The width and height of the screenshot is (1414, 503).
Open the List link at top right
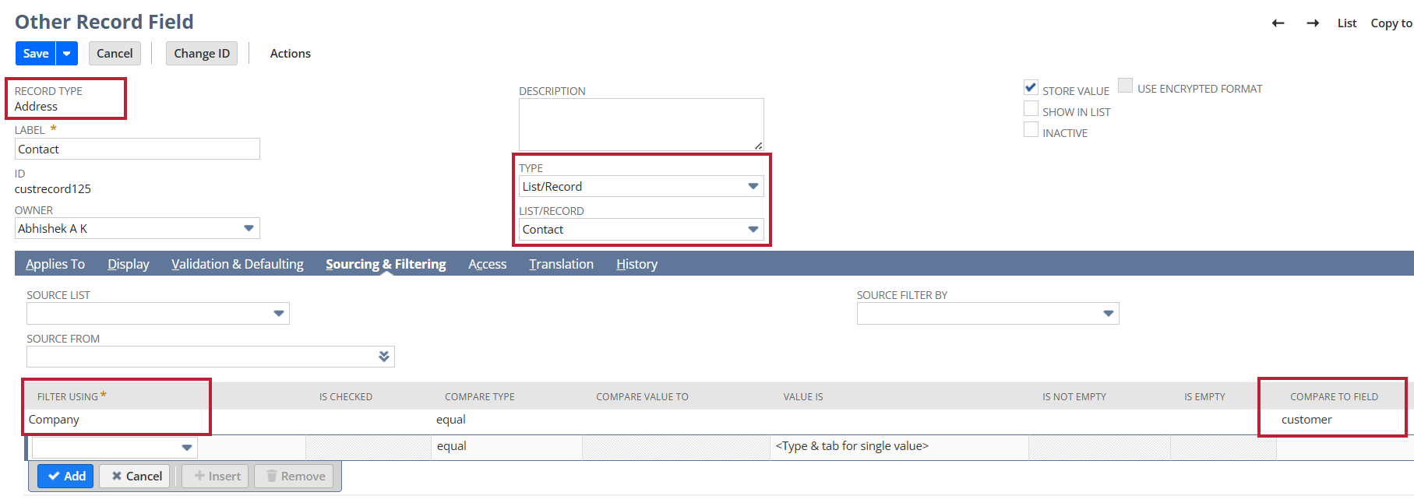1346,23
